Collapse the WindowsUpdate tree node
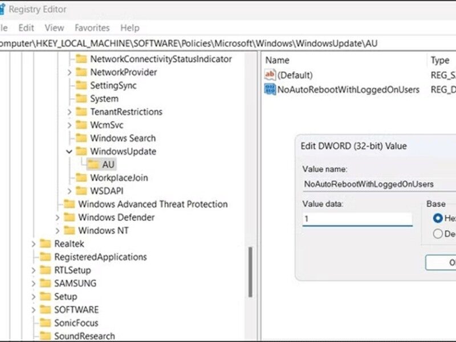The image size is (456, 342). [69, 152]
